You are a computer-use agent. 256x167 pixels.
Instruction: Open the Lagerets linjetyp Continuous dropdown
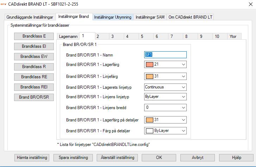pos(165,87)
